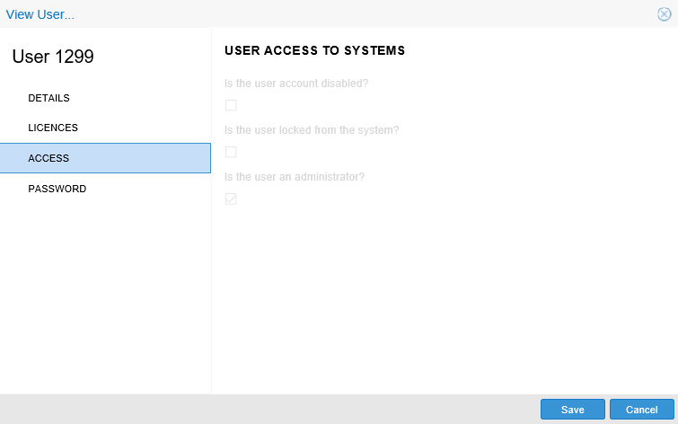The width and height of the screenshot is (678, 424).
Task: Go to the PASSWORD section
Action: click(x=57, y=189)
